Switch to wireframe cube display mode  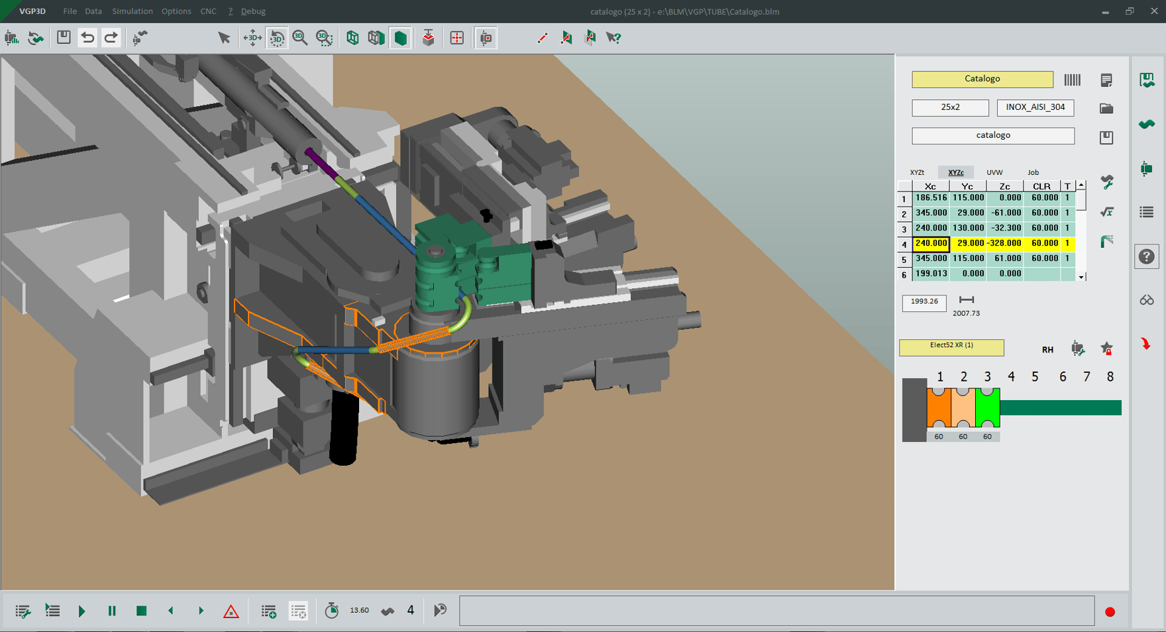point(352,38)
